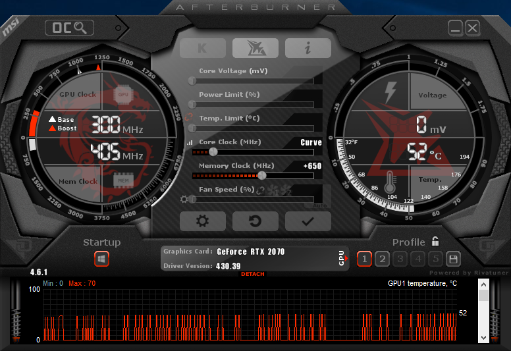Viewport: 511px width, 351px height.
Task: Click the Temp. Limit slider handle
Action: [192, 128]
